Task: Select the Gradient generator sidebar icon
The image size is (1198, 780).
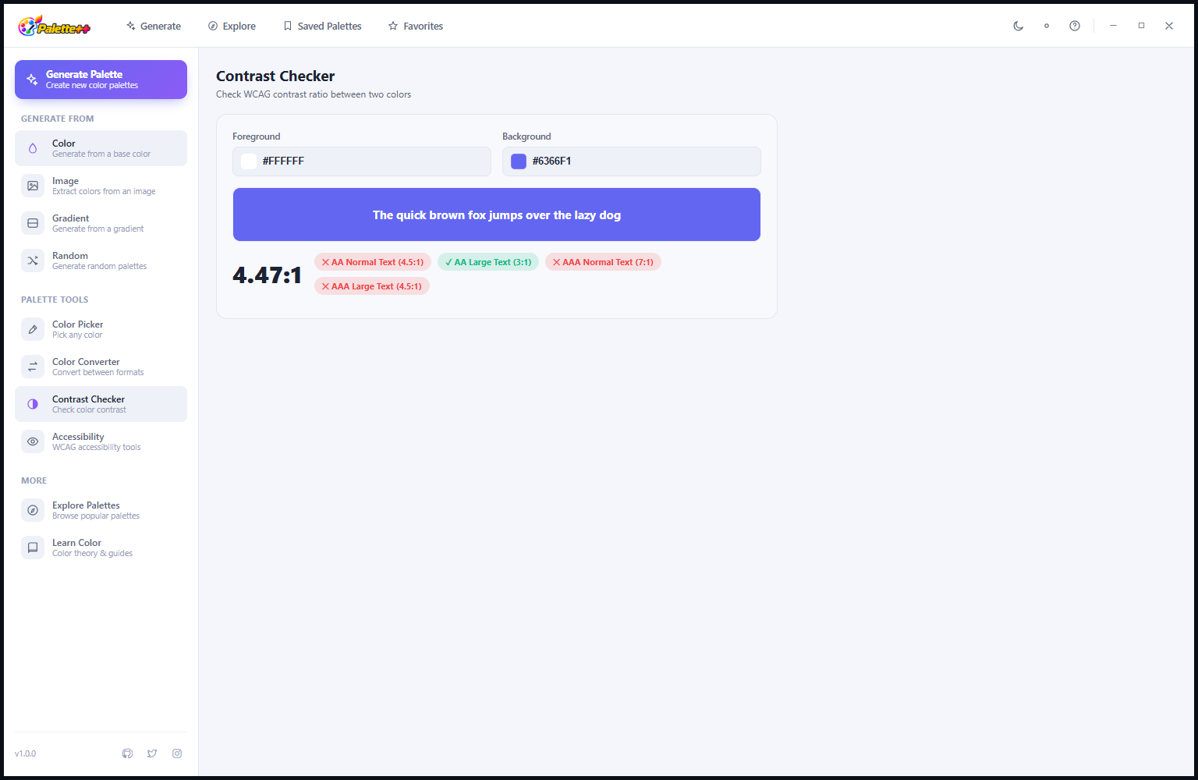Action: (x=33, y=223)
